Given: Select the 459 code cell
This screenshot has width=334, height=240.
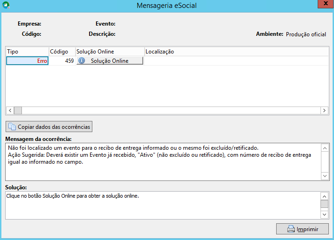Looking at the screenshot, I should [62, 61].
